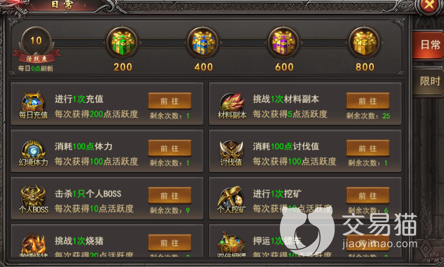The image size is (444, 267).
Task: Switch to the 限时 side tab
Action: (x=429, y=81)
